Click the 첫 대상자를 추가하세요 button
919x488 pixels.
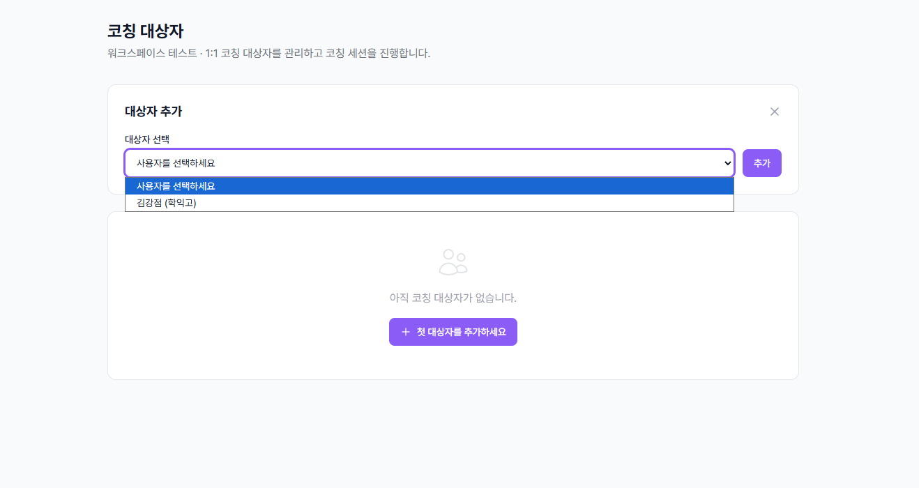(x=453, y=331)
